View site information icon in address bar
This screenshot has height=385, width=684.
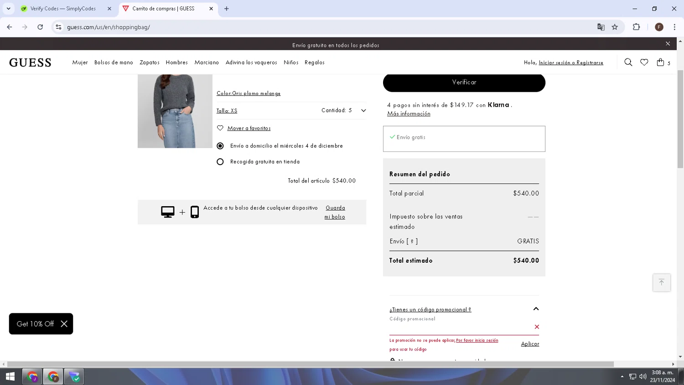[x=58, y=27]
